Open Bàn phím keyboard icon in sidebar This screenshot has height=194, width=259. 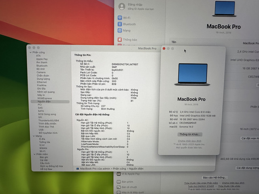coord(119,181)
